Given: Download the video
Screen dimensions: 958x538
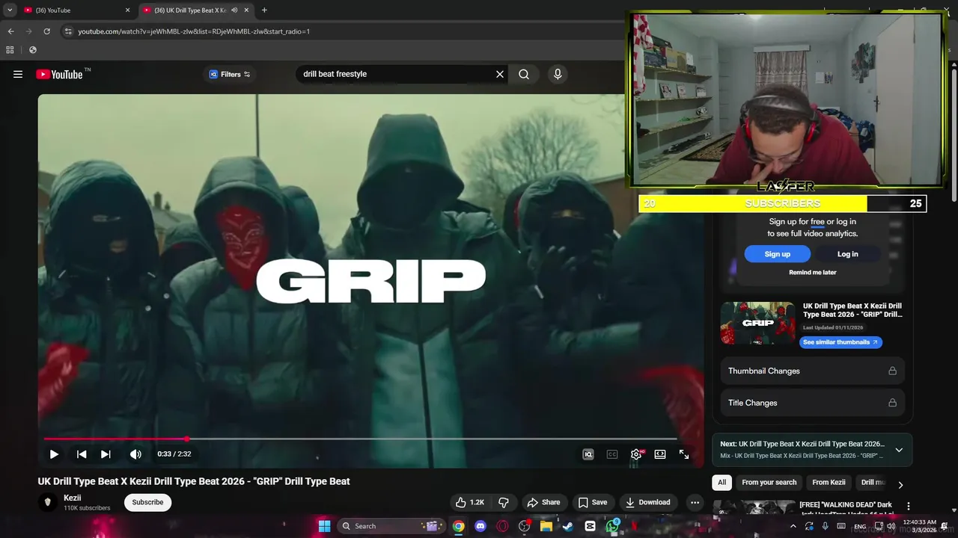Looking at the screenshot, I should (648, 502).
